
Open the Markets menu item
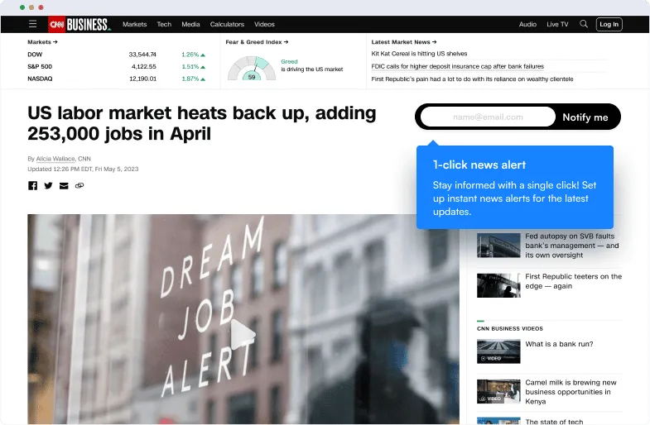click(135, 25)
